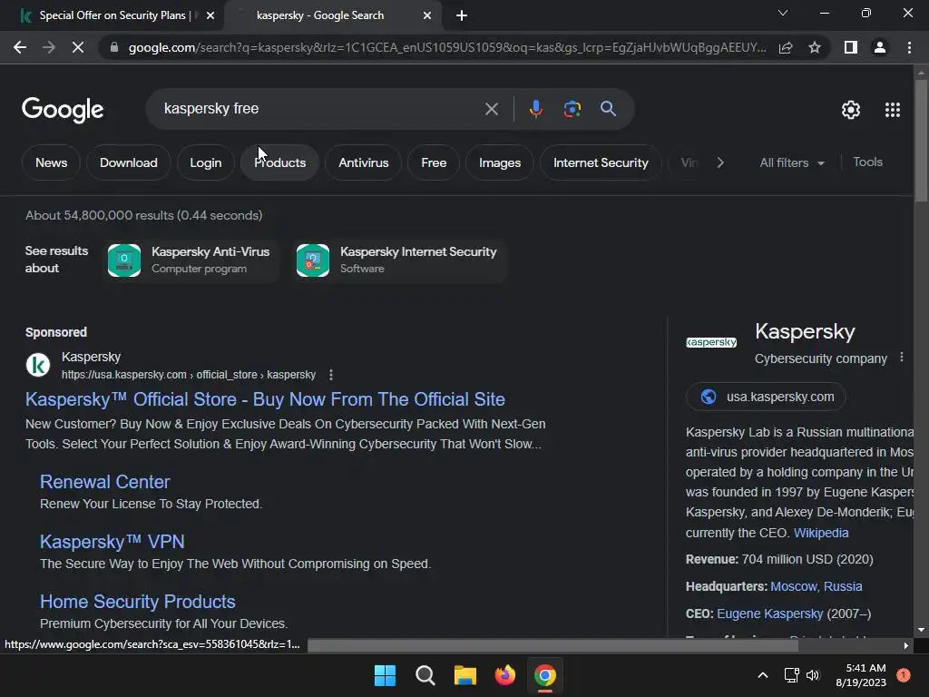Clear the search box text
This screenshot has height=697, width=929.
click(491, 109)
